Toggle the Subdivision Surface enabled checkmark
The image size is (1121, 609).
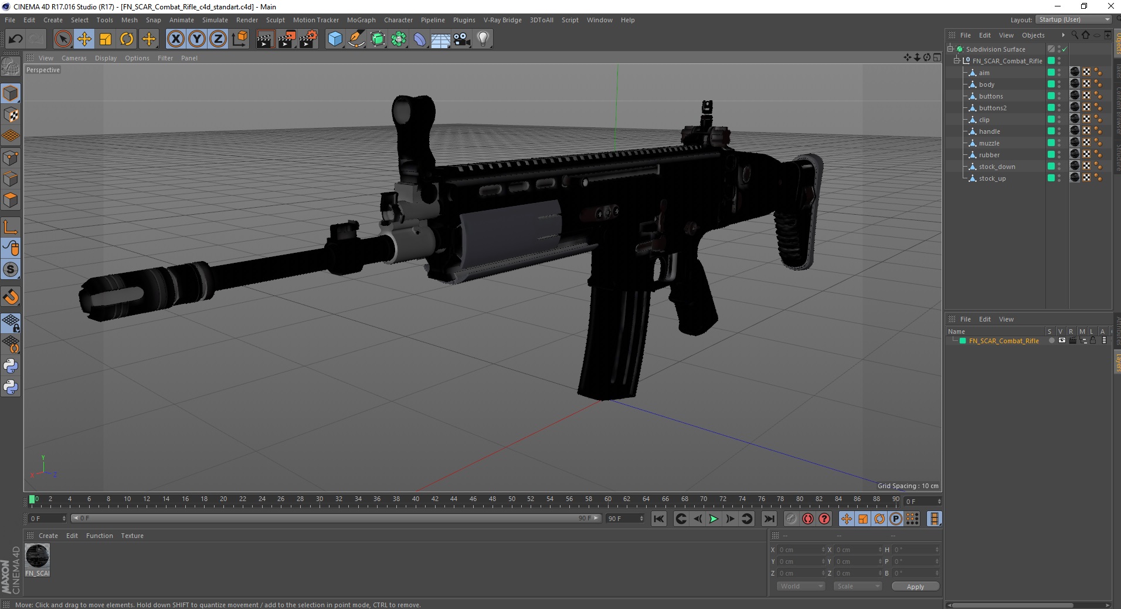point(1065,49)
